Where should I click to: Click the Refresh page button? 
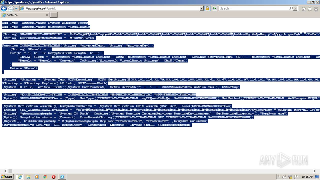[x=214, y=8]
